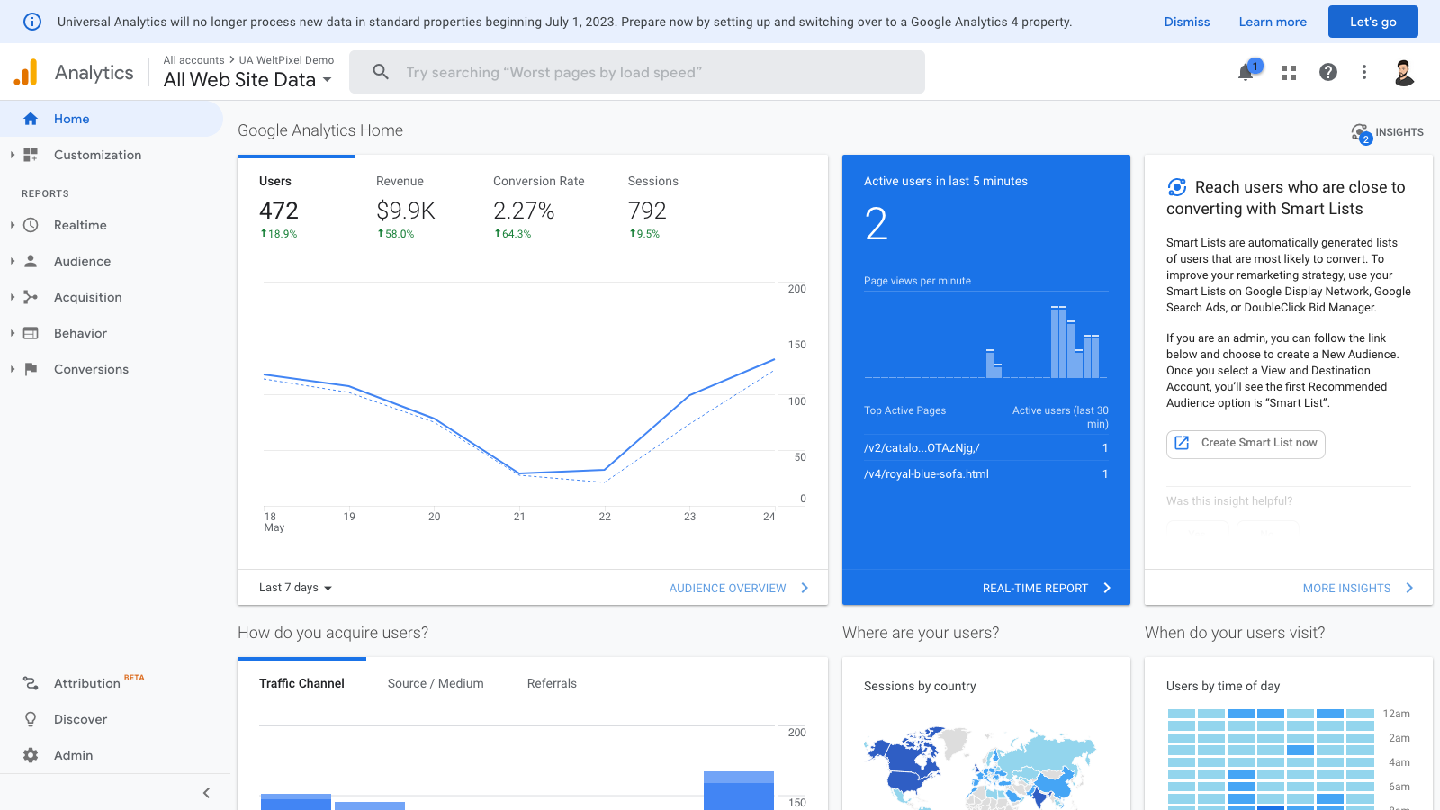Switch to the Traffic Channel tab
Image resolution: width=1440 pixels, height=810 pixels.
[301, 683]
